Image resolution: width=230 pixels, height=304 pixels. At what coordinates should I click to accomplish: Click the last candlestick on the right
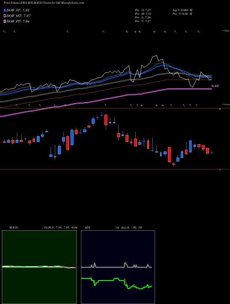pos(212,152)
